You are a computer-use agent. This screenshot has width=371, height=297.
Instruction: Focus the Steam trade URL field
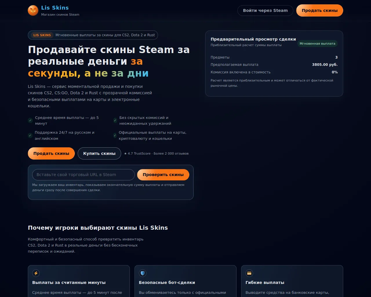point(83,175)
